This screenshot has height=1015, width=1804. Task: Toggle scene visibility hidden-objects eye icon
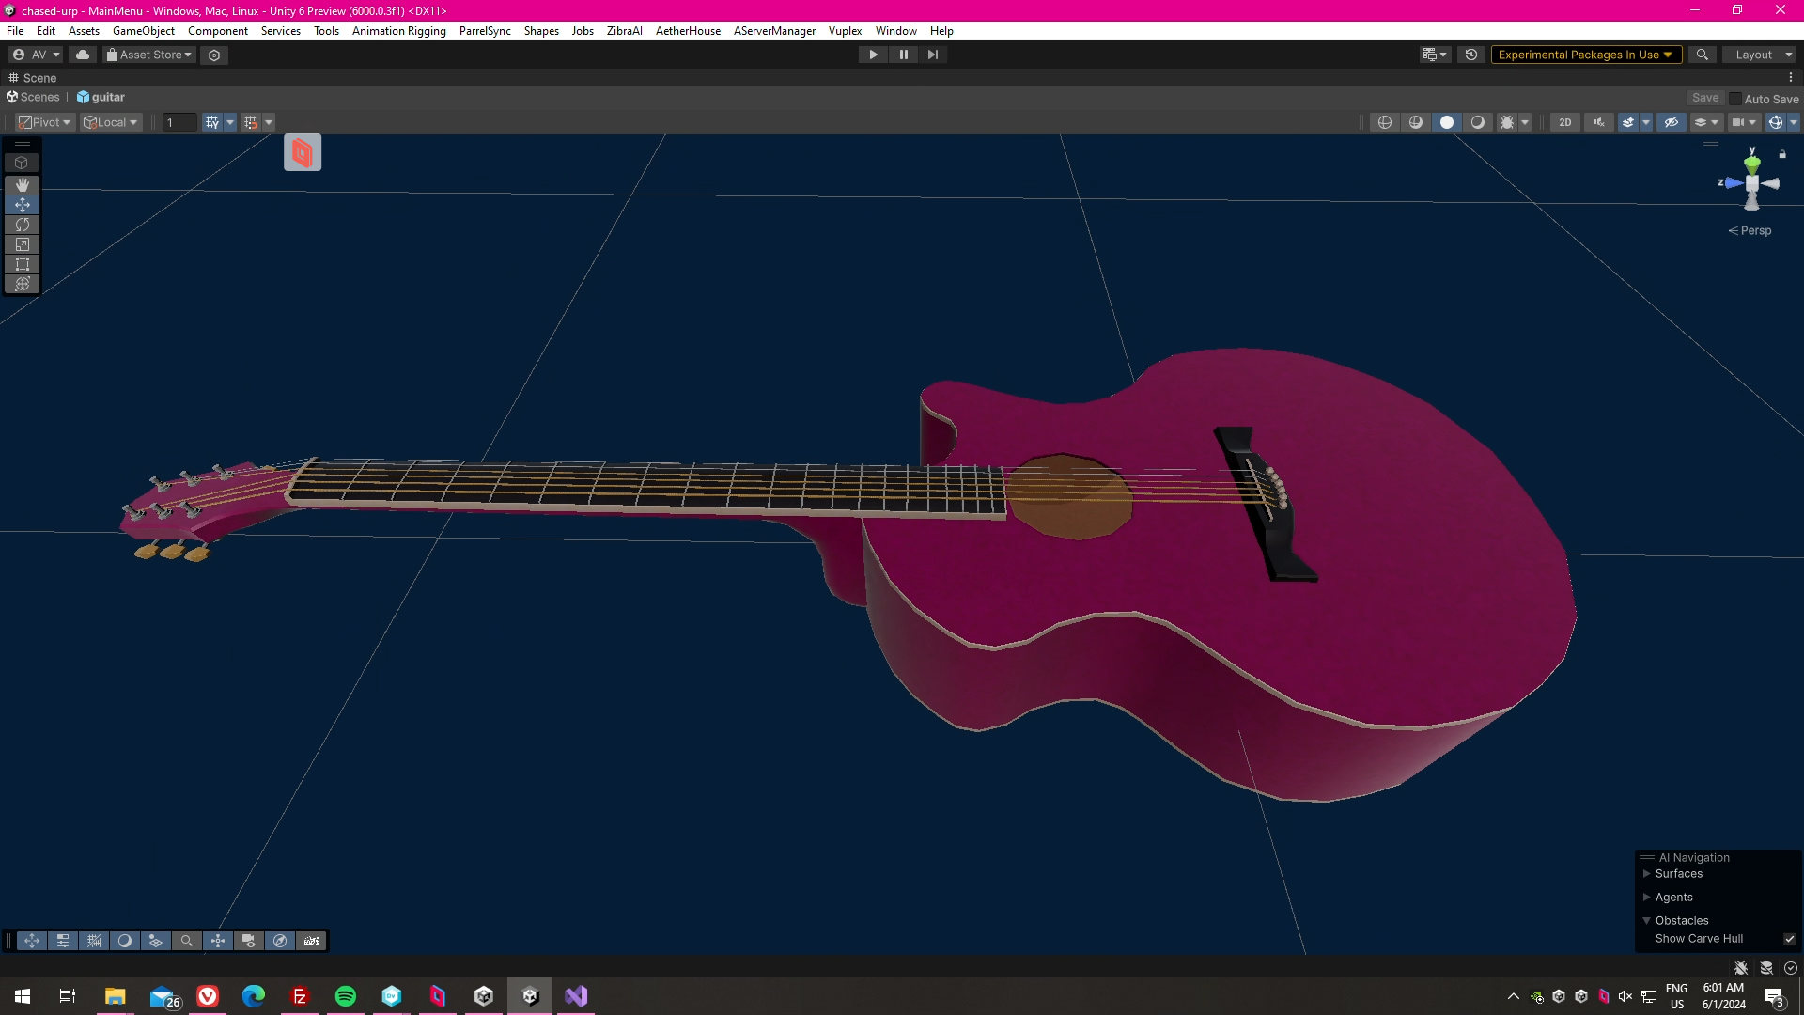(1671, 122)
